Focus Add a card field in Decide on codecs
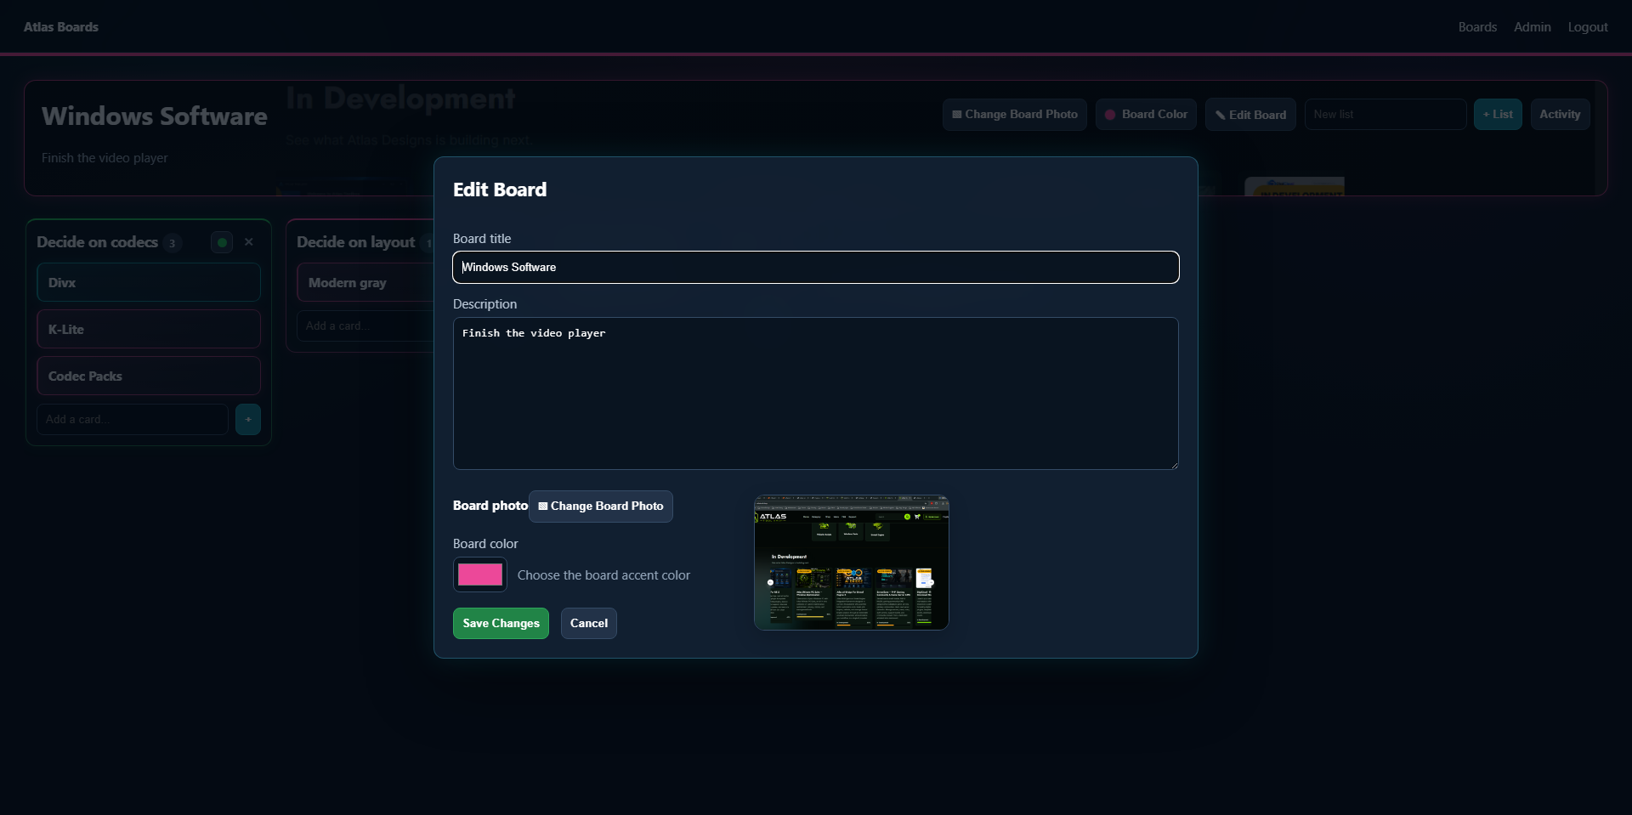This screenshot has height=815, width=1632. [133, 419]
